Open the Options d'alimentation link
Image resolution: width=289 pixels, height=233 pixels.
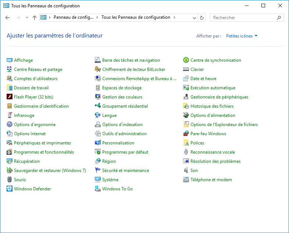[x=213, y=115]
